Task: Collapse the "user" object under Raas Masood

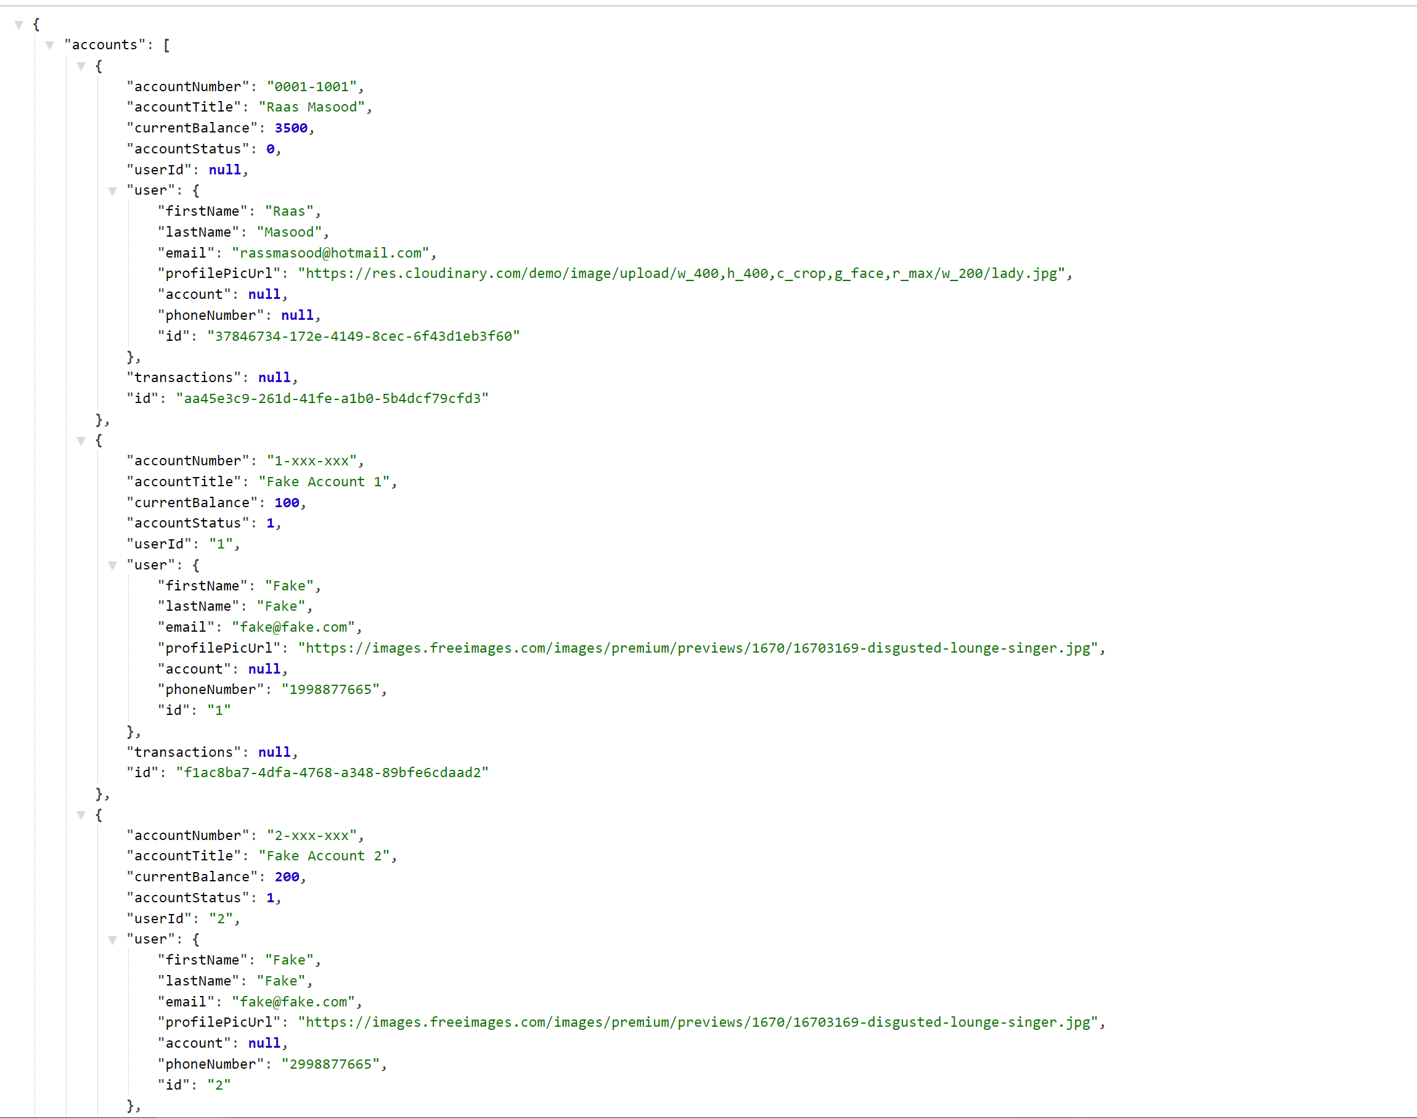Action: point(113,191)
